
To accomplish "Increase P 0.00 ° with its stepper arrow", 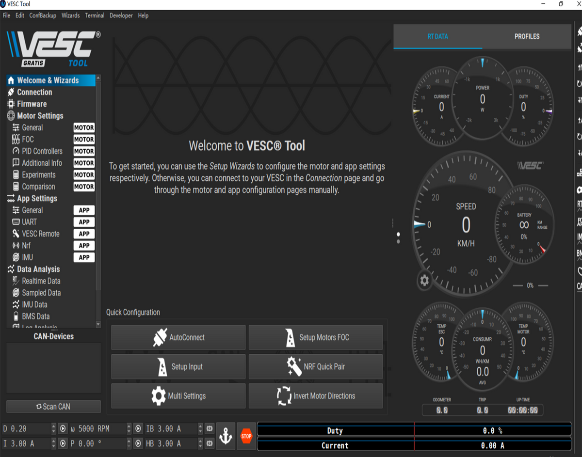I will pos(129,441).
